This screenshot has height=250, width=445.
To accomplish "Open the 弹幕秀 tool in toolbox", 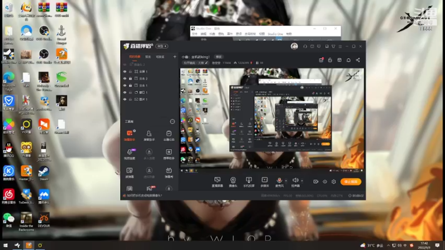I will (169, 172).
